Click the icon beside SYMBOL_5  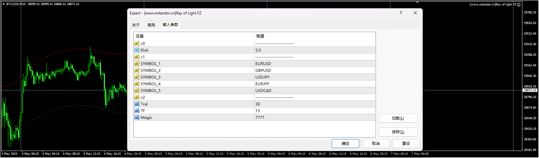(x=137, y=91)
